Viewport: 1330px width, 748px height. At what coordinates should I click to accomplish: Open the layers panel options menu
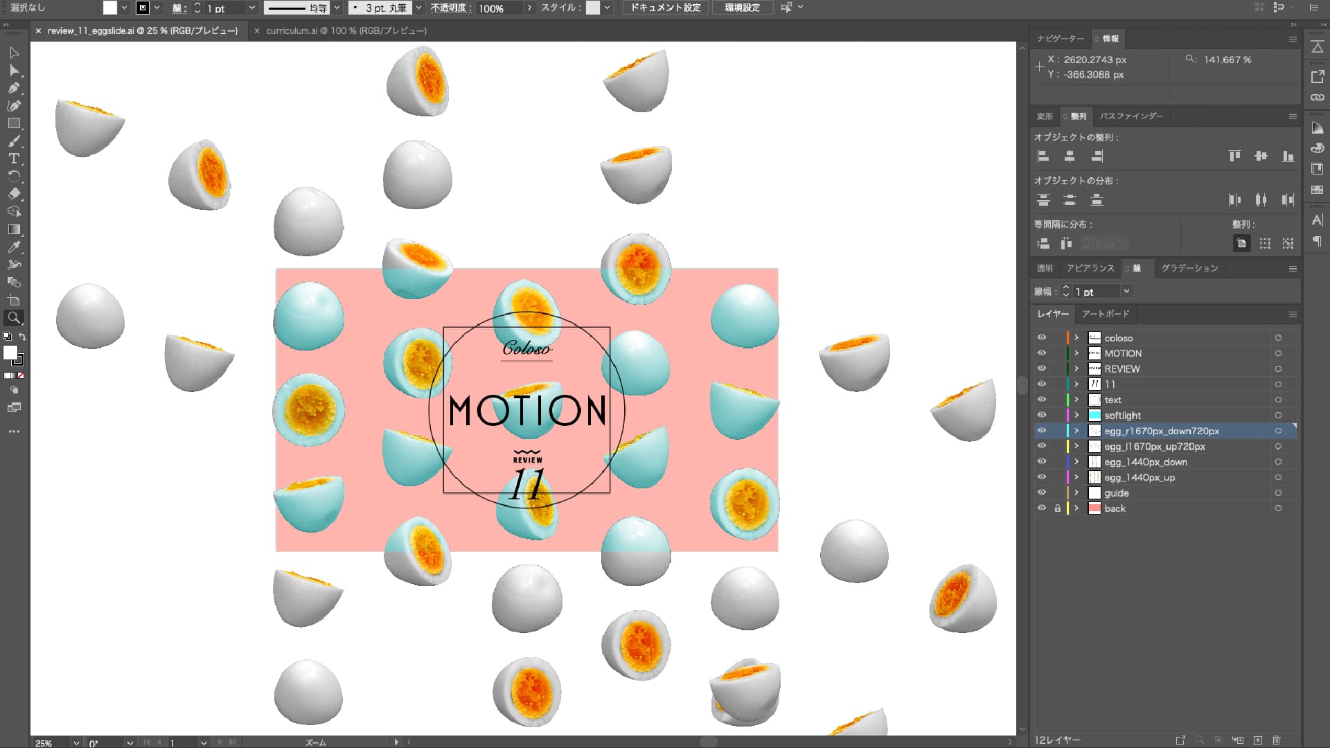tap(1293, 314)
